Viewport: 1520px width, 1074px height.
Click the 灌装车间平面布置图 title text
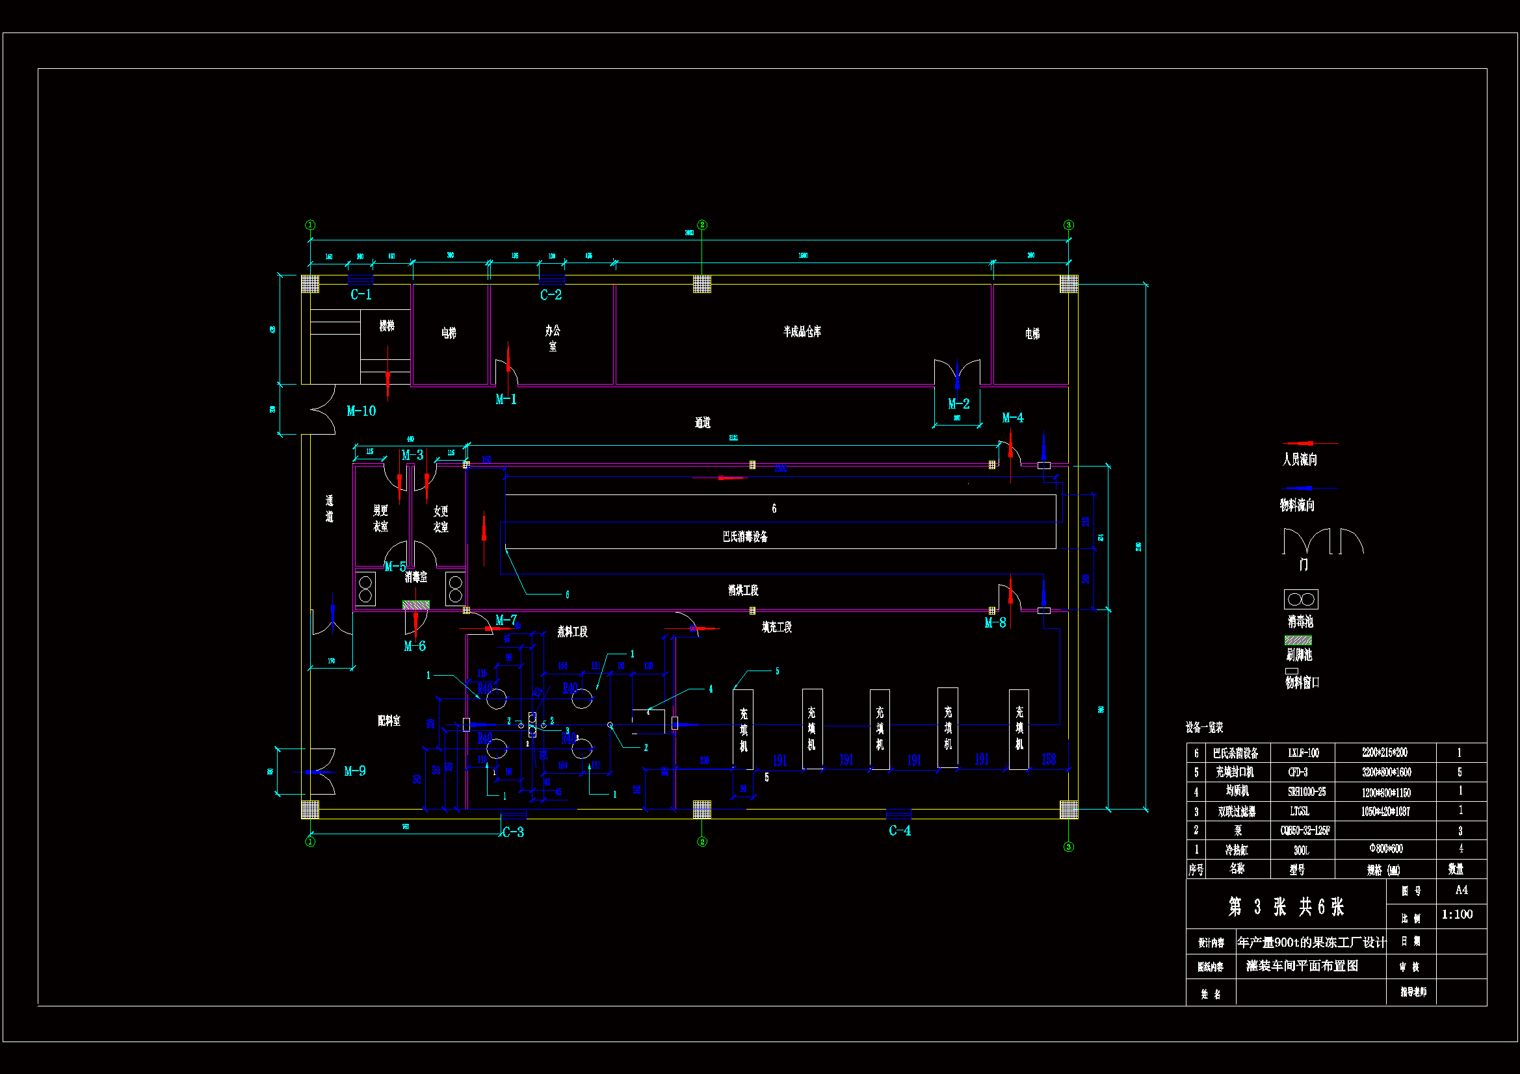[x=1302, y=966]
